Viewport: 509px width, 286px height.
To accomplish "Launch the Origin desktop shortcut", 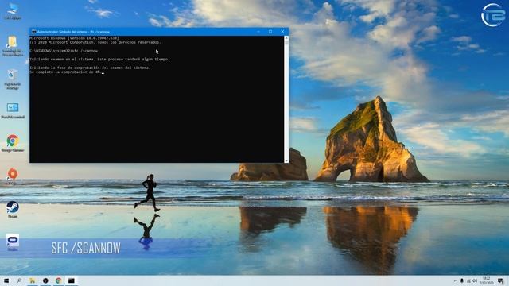I will [13, 176].
